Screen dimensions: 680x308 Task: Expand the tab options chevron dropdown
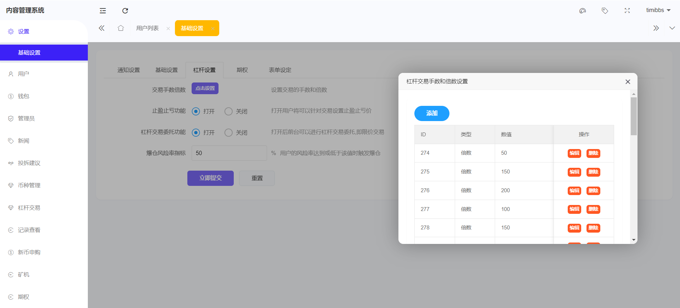coord(672,28)
